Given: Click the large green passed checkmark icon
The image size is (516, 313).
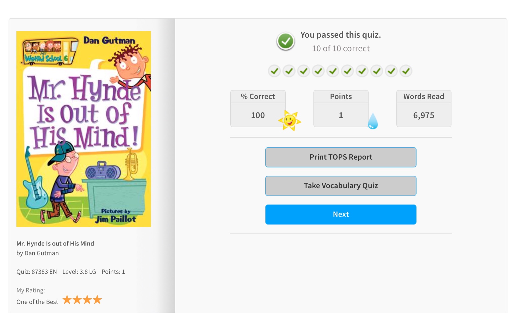Looking at the screenshot, I should point(285,41).
